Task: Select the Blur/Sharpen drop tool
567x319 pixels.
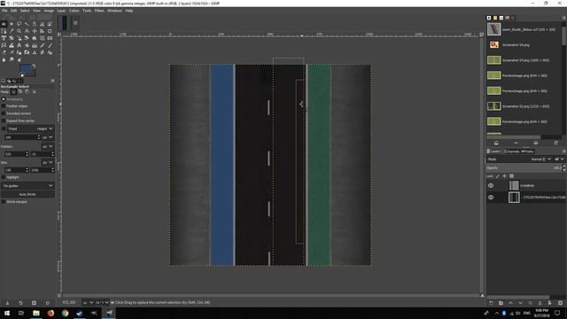Action: tap(4, 59)
